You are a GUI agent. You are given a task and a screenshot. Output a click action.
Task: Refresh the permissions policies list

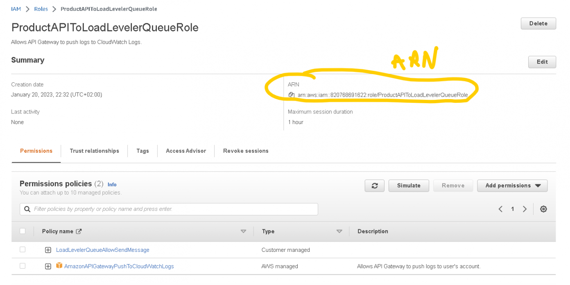coord(374,185)
